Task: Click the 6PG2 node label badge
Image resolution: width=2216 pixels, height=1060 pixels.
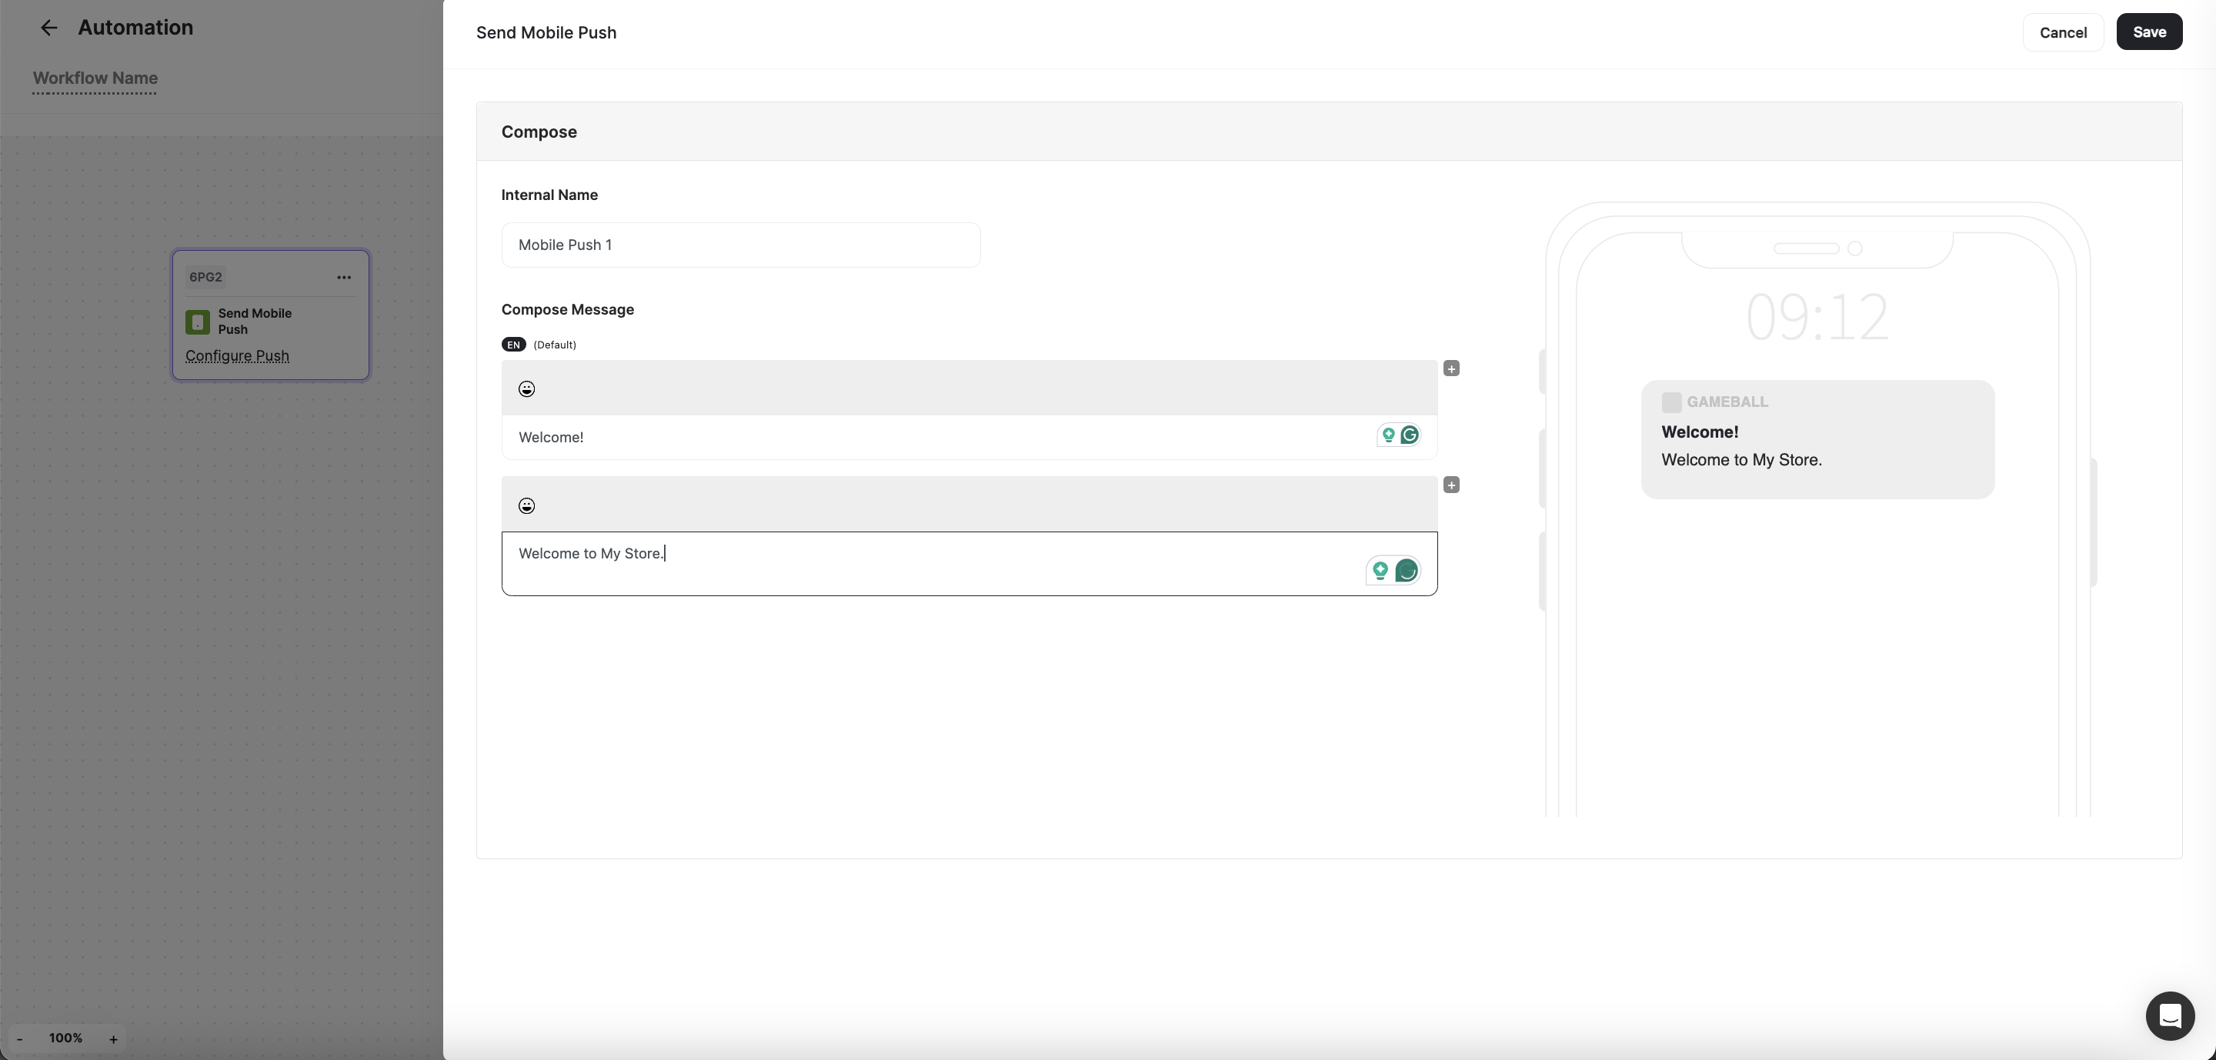Action: [205, 277]
